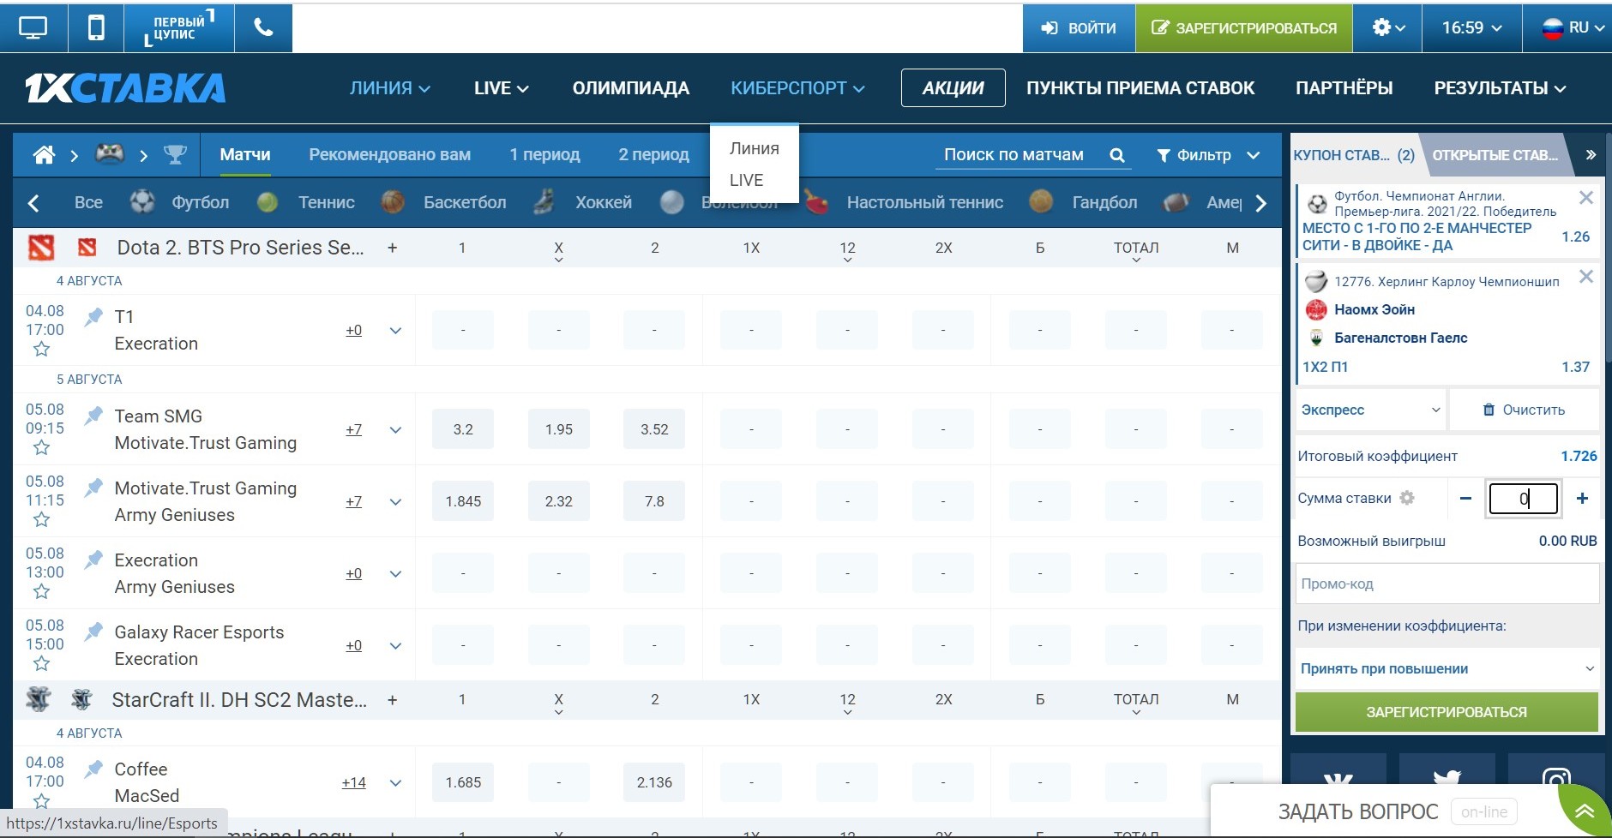This screenshot has height=838, width=1612.
Task: Click the Промо-код input field
Action: [1447, 584]
